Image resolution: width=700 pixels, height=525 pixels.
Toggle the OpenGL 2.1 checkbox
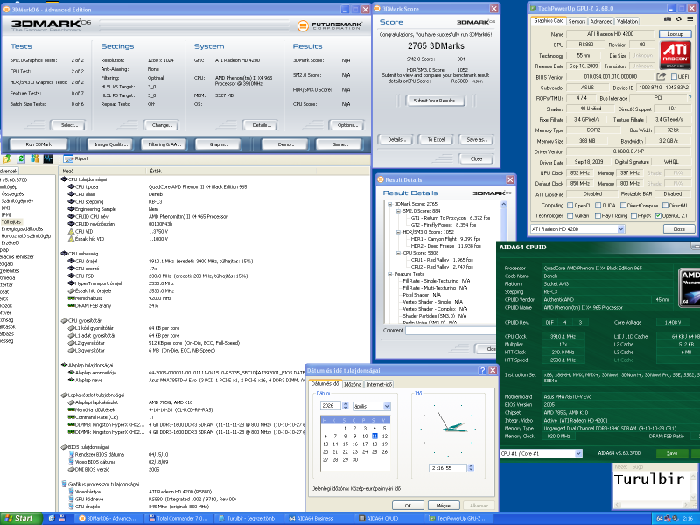tap(658, 215)
